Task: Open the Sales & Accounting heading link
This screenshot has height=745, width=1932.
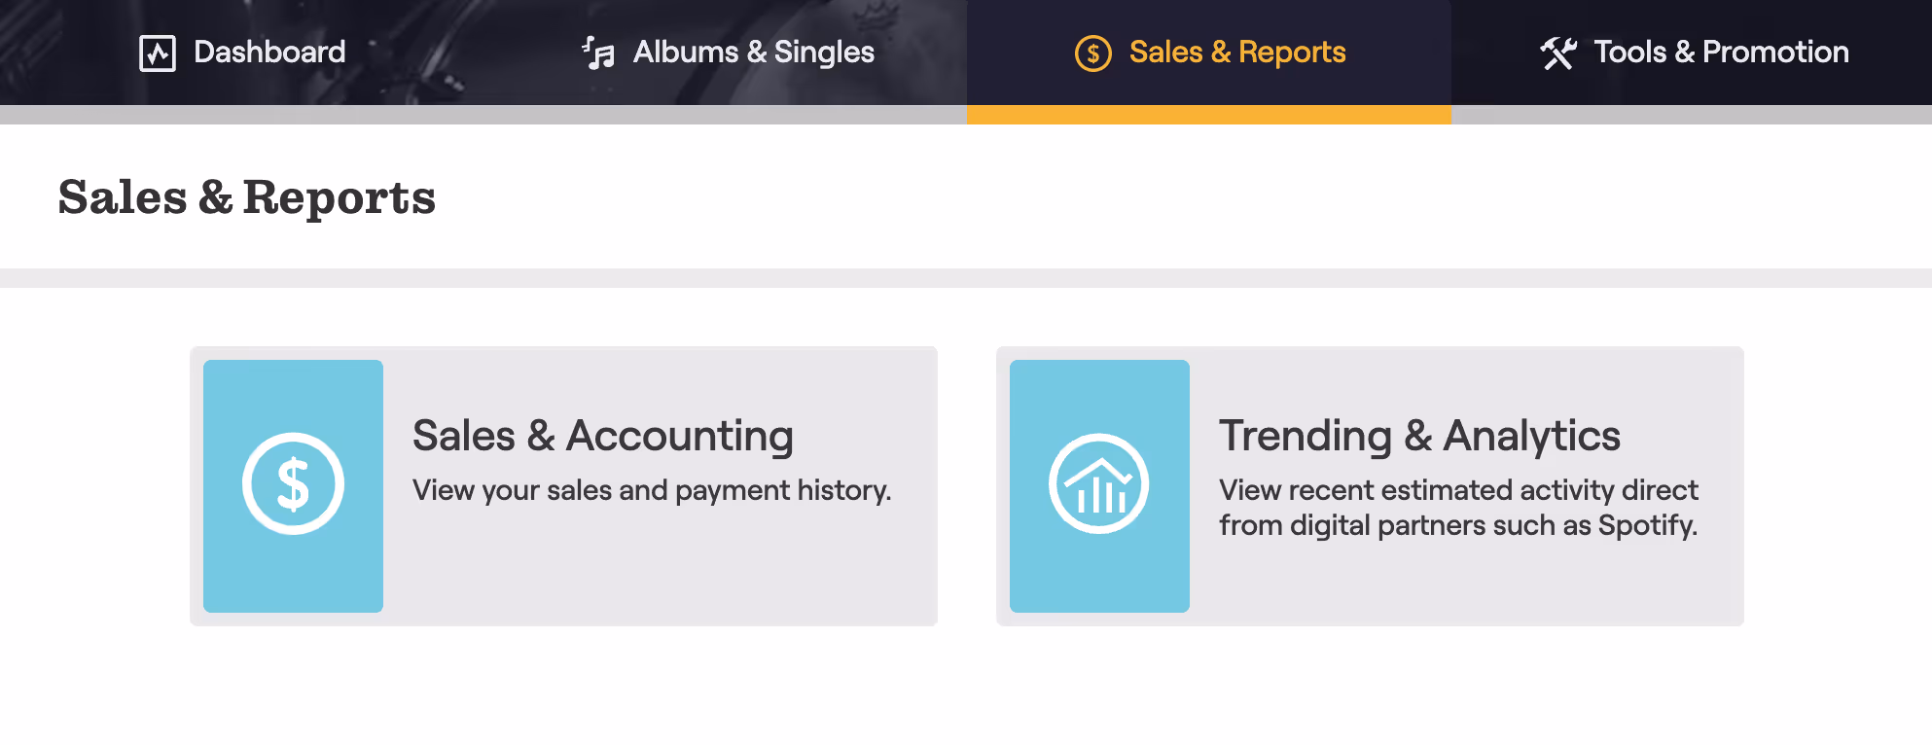Action: pyautogui.click(x=603, y=436)
